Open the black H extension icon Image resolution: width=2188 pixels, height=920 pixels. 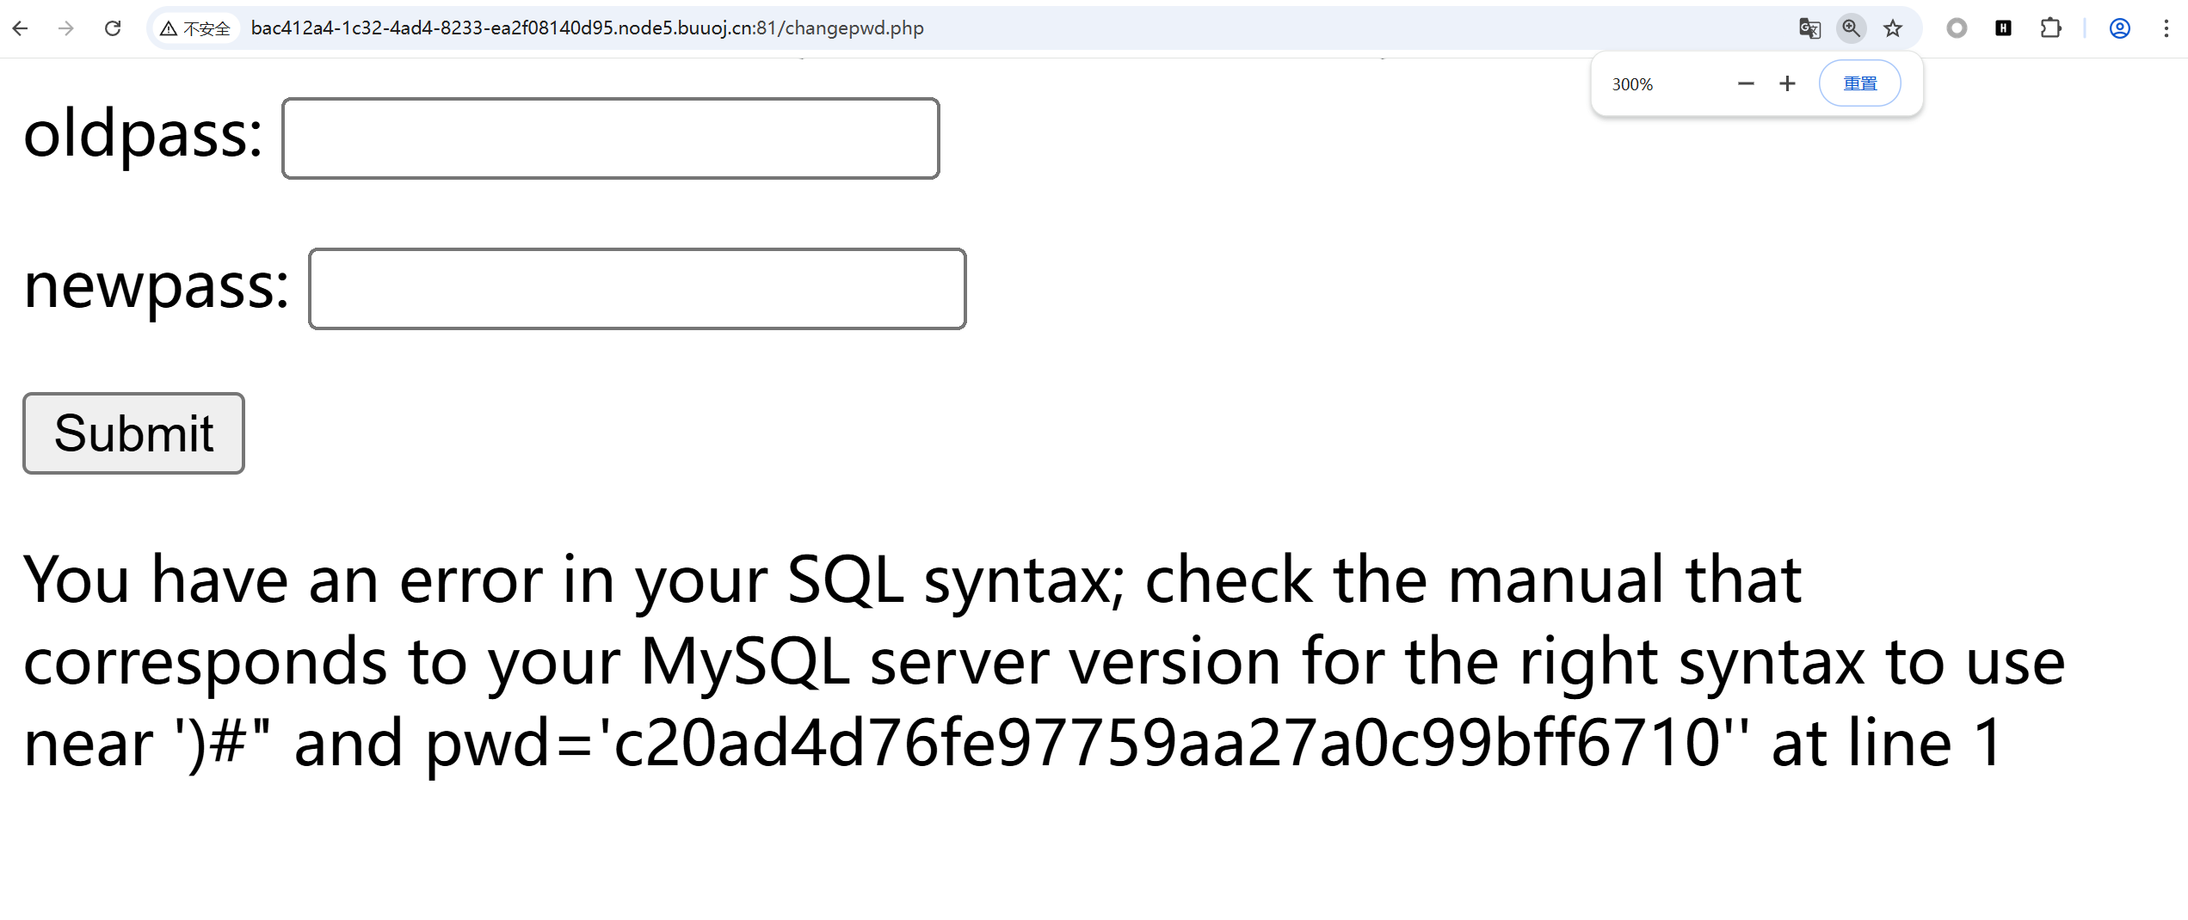coord(2003,28)
